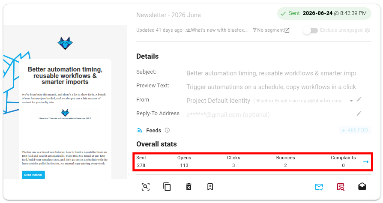Click the Updated 41 days ago text
The image size is (383, 203).
tap(159, 30)
